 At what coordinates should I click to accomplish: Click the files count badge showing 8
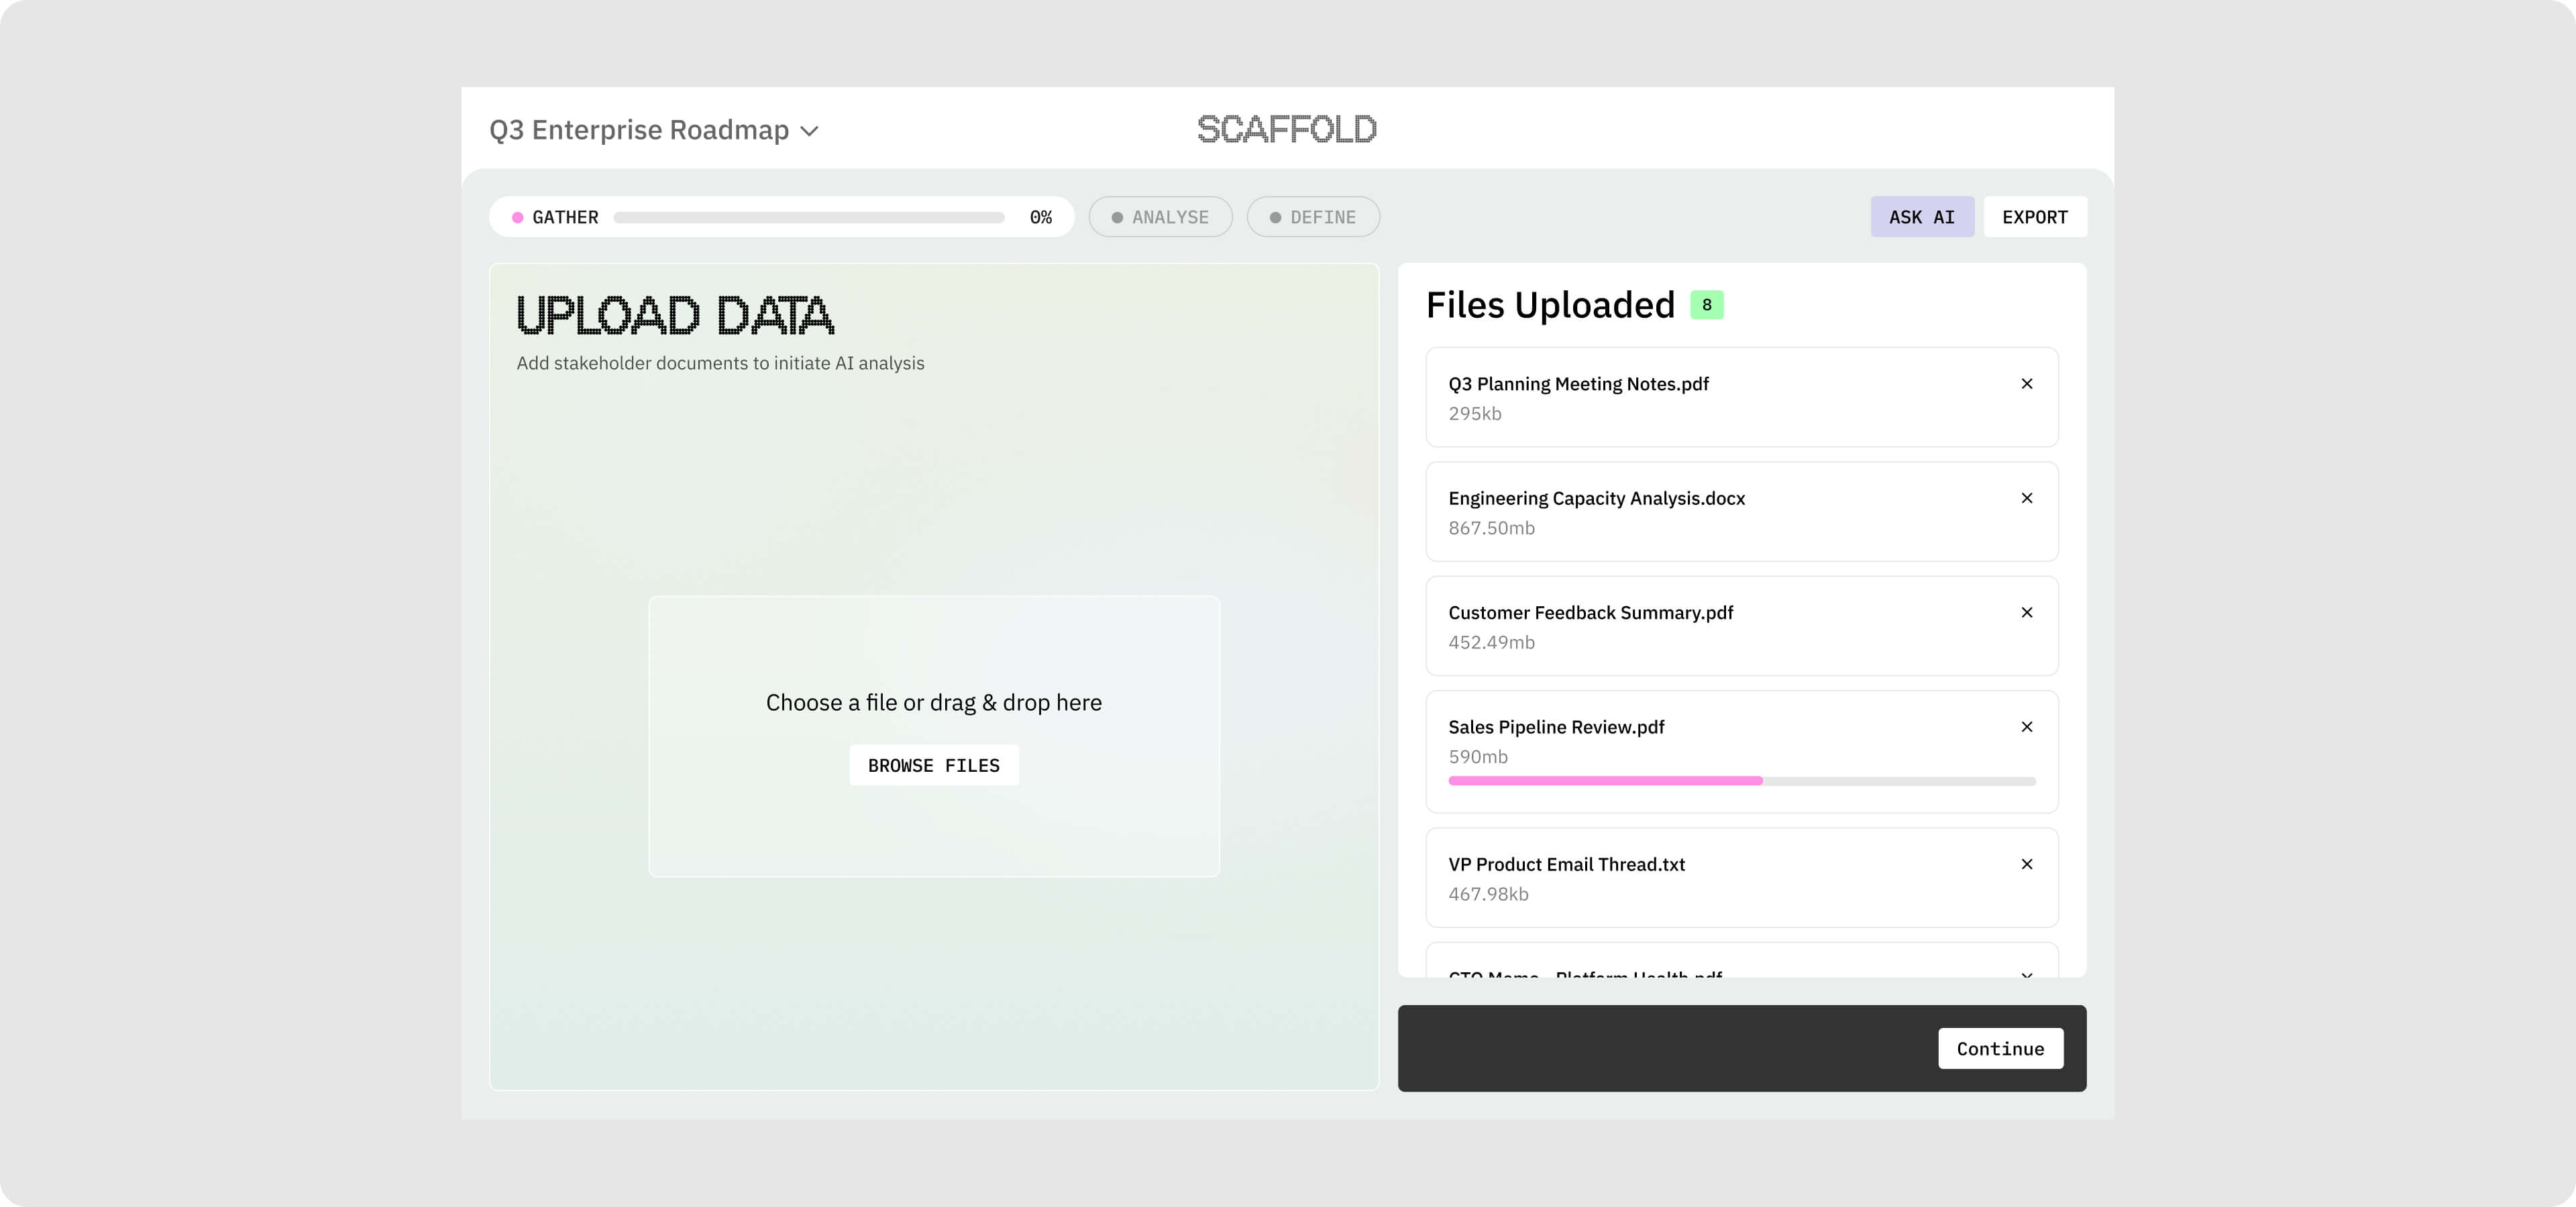coord(1706,304)
